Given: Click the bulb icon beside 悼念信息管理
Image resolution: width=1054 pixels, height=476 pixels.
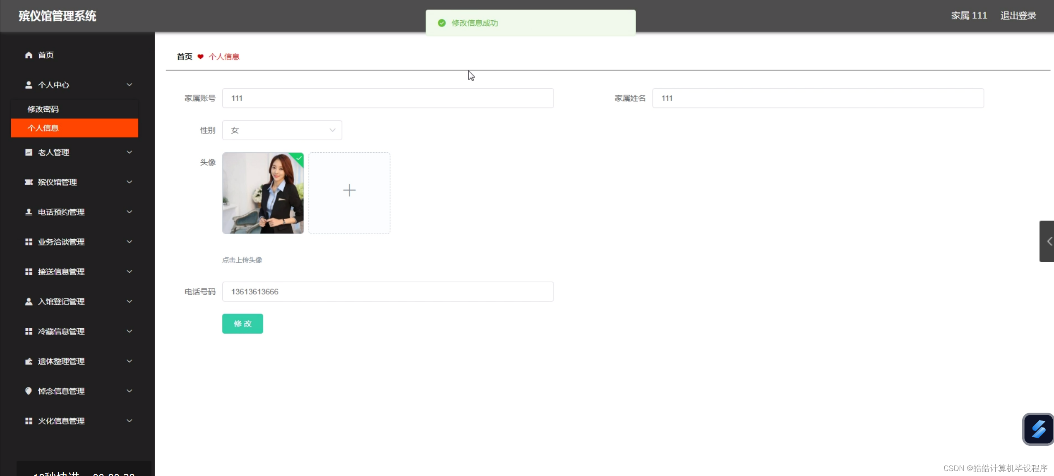Looking at the screenshot, I should pos(29,391).
